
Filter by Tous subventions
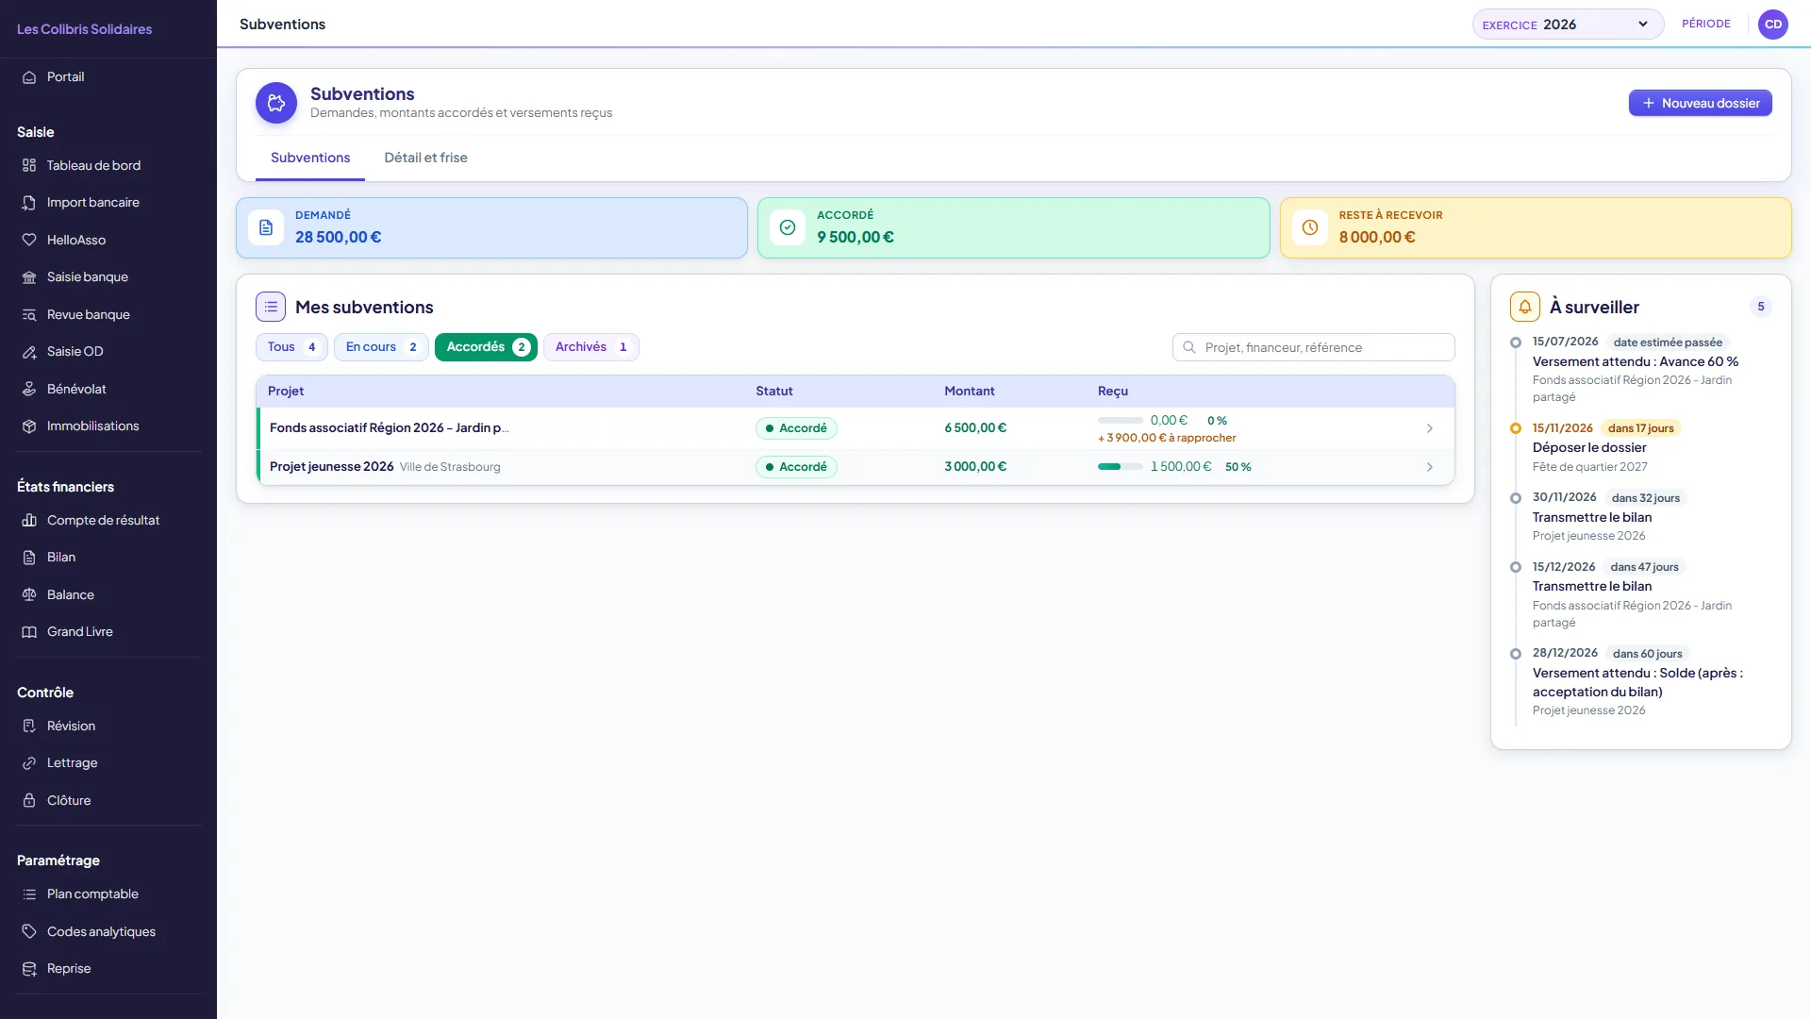click(291, 347)
